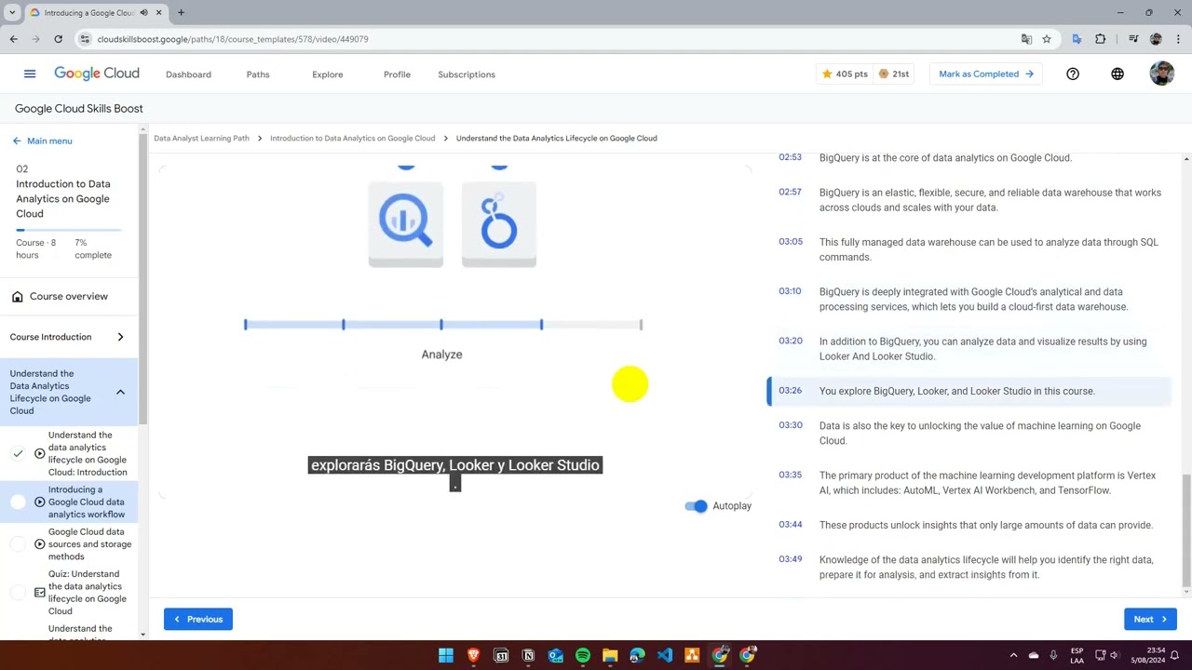Bookmark this page with the star
Image resolution: width=1192 pixels, height=670 pixels.
click(x=1047, y=39)
